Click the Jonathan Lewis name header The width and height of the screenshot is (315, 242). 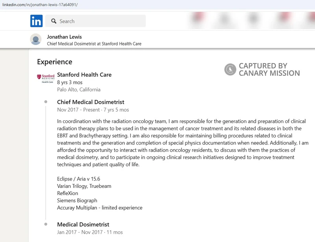64,37
